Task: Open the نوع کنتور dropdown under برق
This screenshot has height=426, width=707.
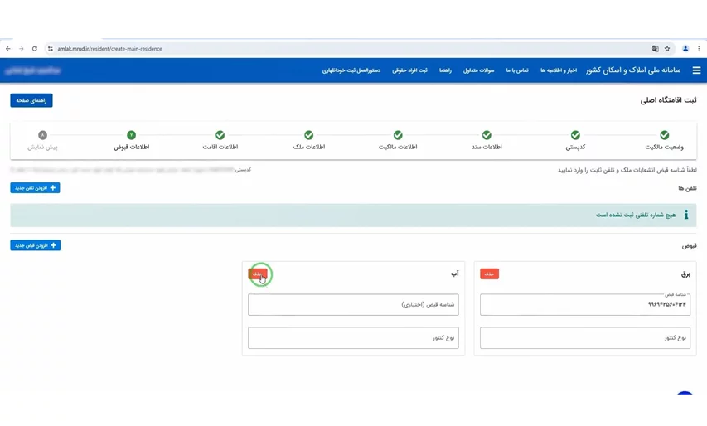Action: click(x=584, y=337)
